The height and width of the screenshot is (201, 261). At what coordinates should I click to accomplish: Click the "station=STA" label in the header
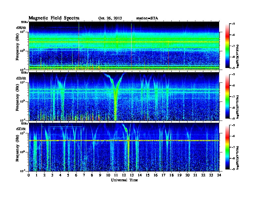147,18
